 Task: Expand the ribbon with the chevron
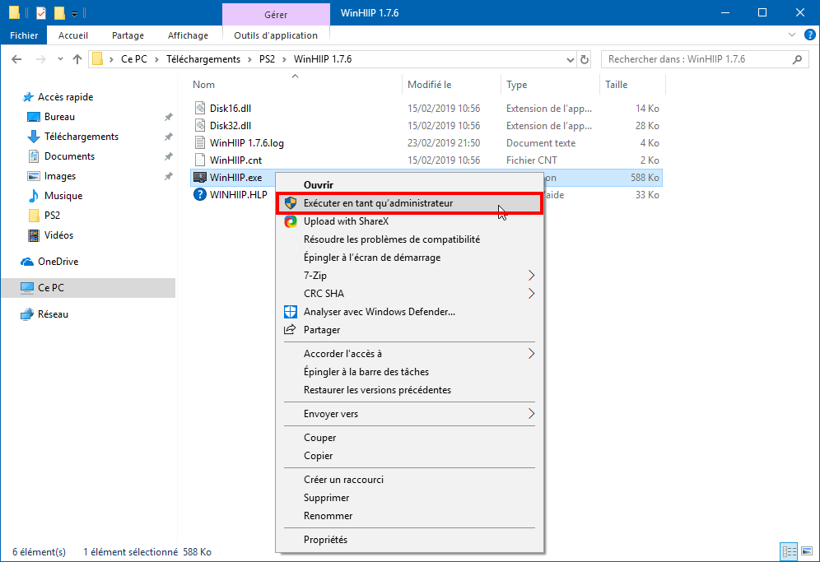792,35
